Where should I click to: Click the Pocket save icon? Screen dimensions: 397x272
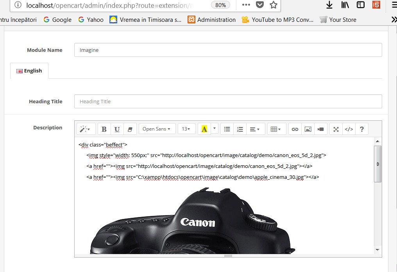[x=260, y=5]
